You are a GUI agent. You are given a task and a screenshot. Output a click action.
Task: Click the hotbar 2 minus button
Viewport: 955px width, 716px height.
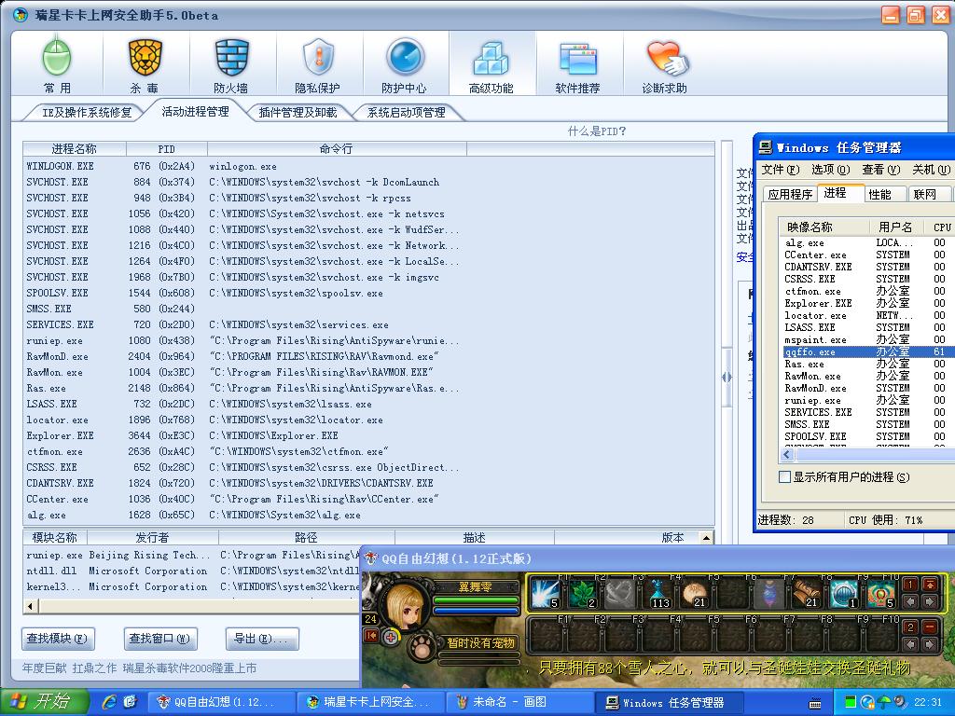tap(930, 627)
